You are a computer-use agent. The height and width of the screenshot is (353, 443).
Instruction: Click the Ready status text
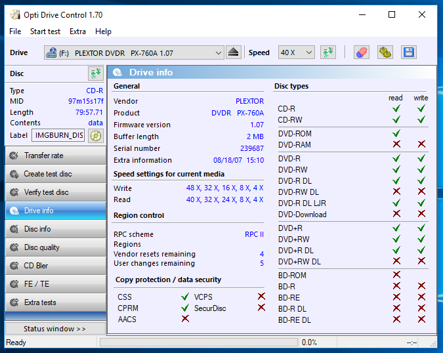16,343
